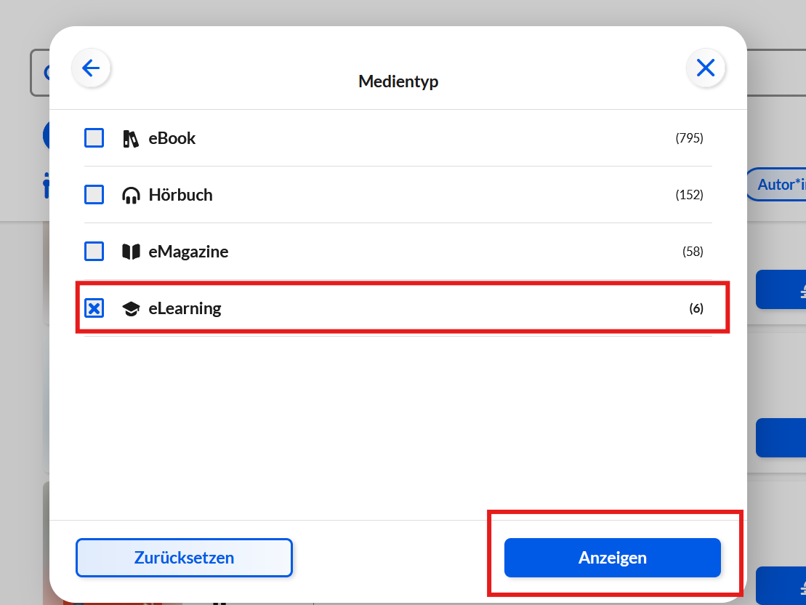Click the headphones icon beside Hörbuch
806x605 pixels.
pyautogui.click(x=131, y=195)
